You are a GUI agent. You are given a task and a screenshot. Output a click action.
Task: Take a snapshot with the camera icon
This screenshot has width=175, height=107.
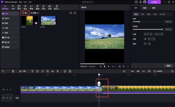pos(120,66)
